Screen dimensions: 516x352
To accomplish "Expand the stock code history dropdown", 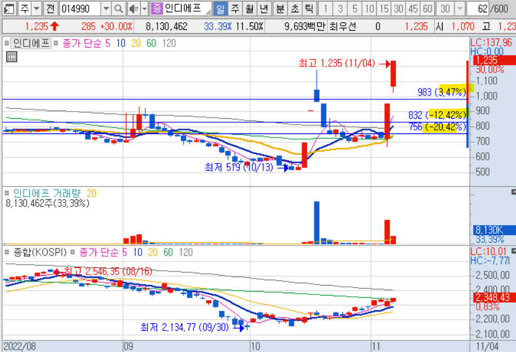I will point(106,9).
